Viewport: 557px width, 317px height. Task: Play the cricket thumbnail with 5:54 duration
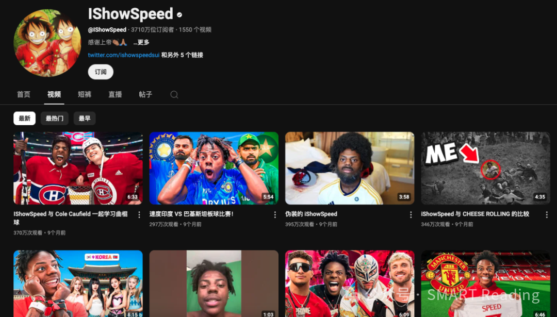pos(214,168)
